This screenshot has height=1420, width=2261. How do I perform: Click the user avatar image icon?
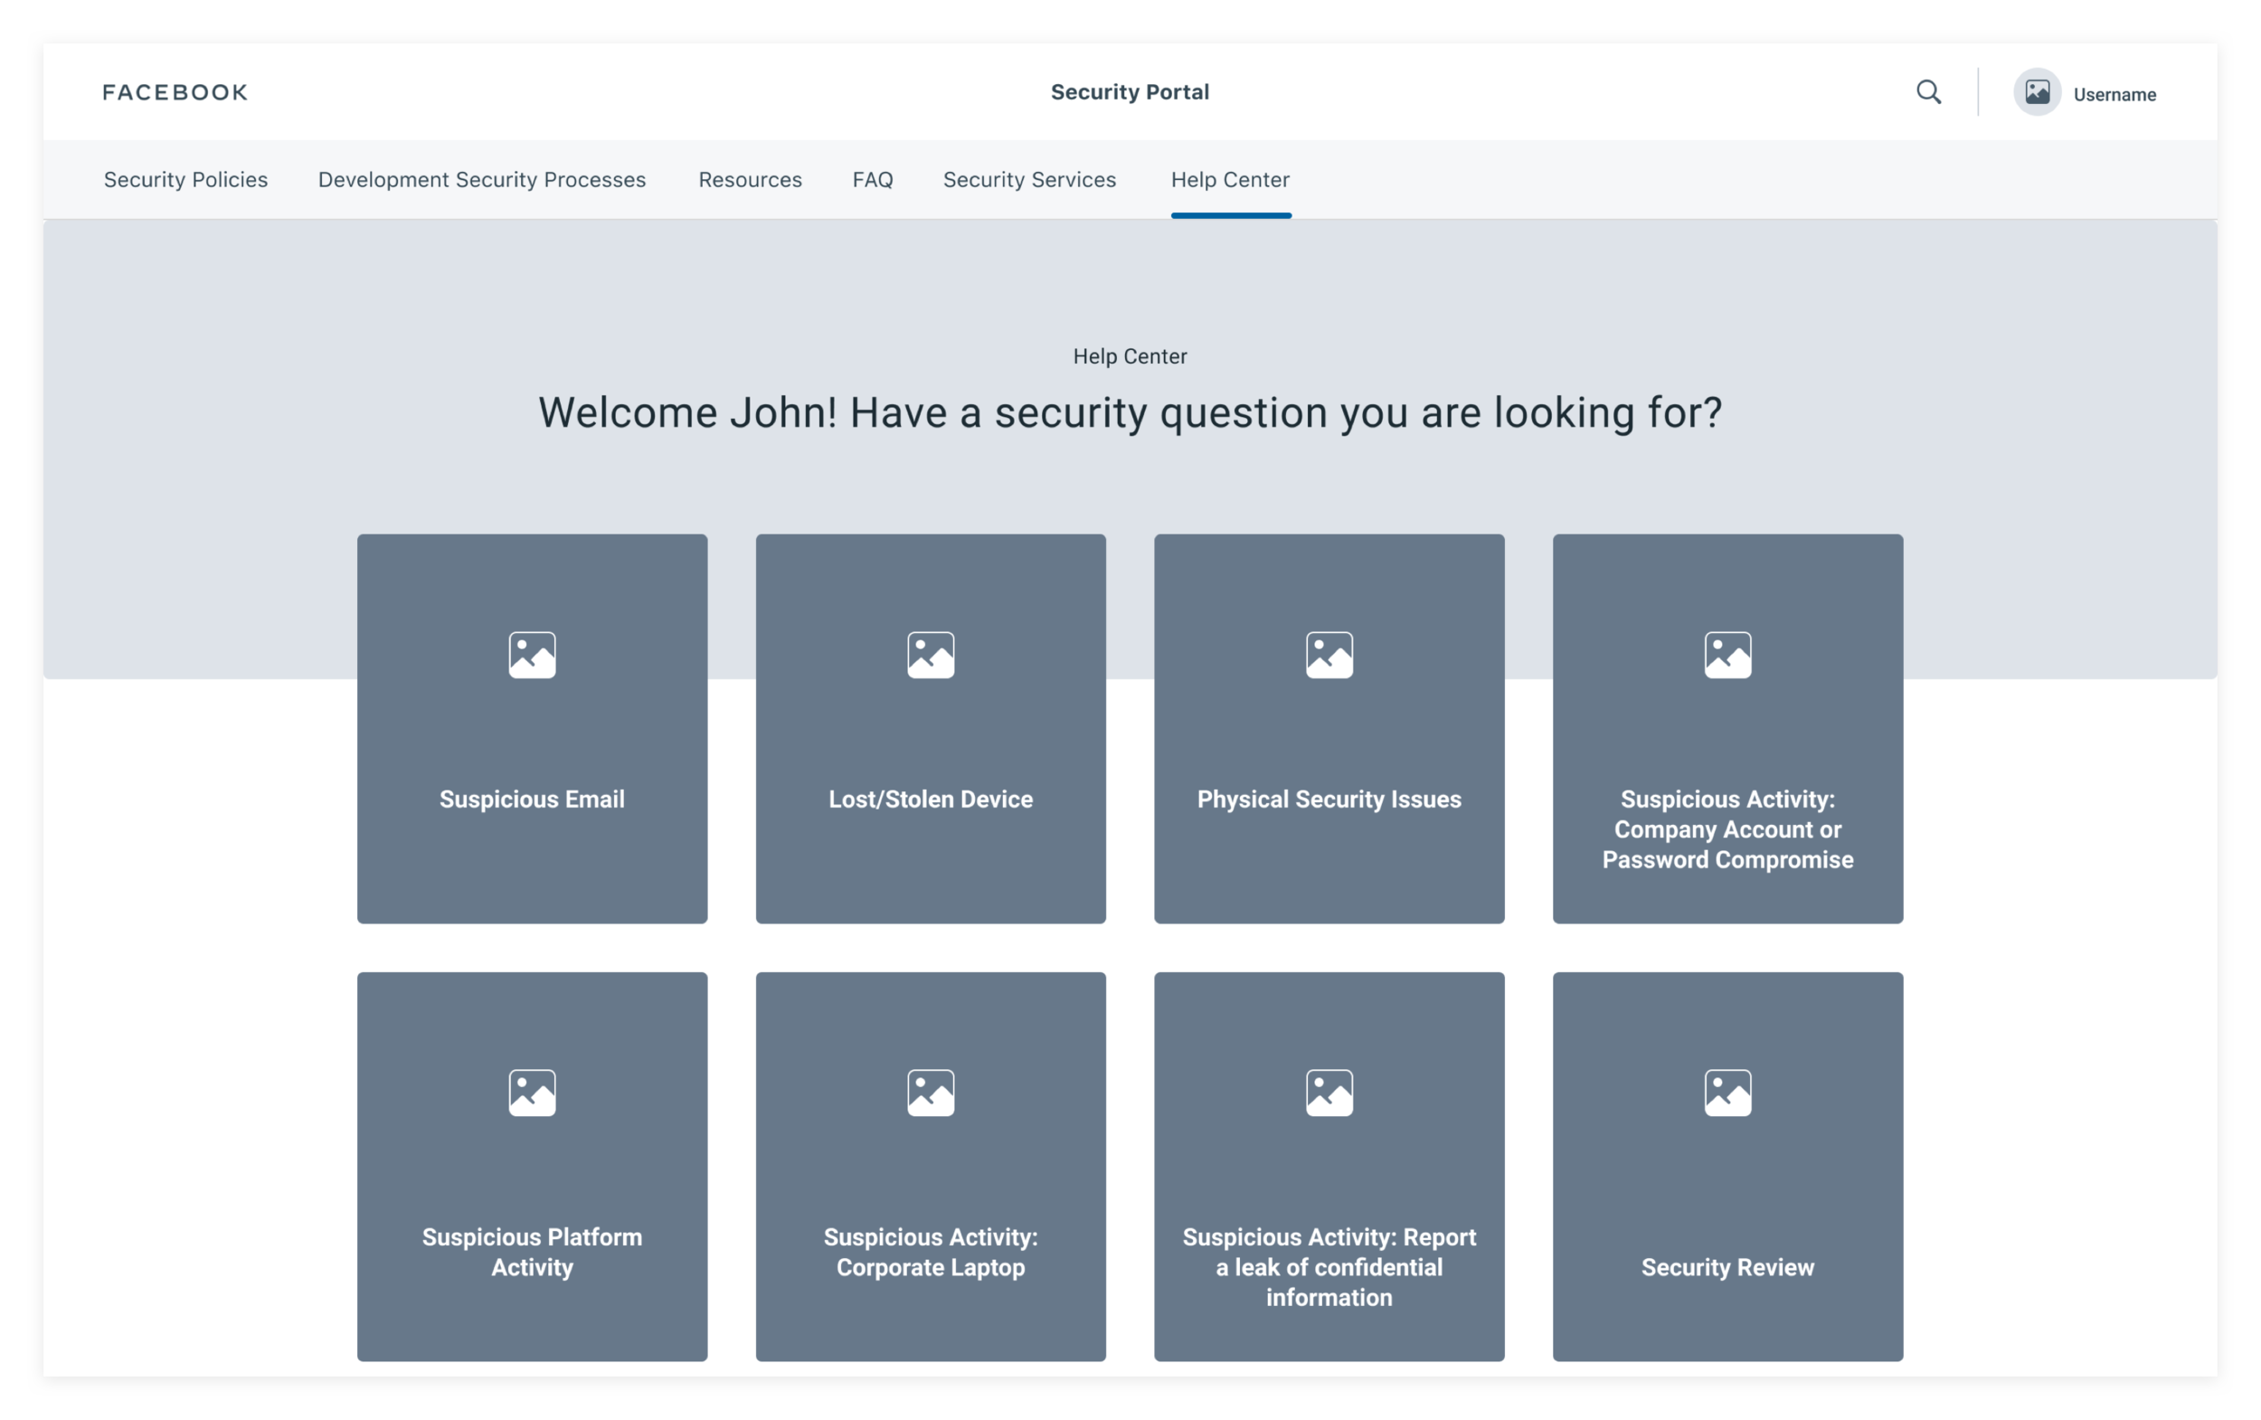[2037, 92]
